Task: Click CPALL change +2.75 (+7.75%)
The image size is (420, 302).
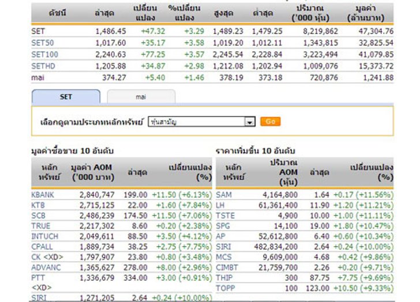Action: (x=183, y=247)
